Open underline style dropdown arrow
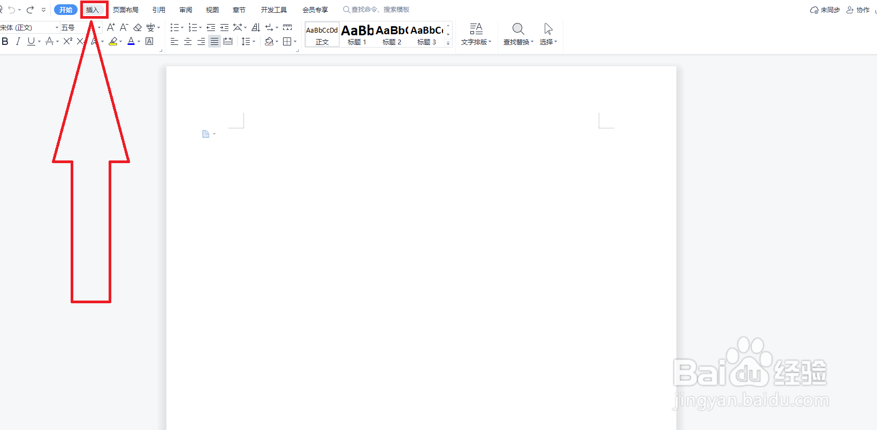877x430 pixels. (39, 42)
